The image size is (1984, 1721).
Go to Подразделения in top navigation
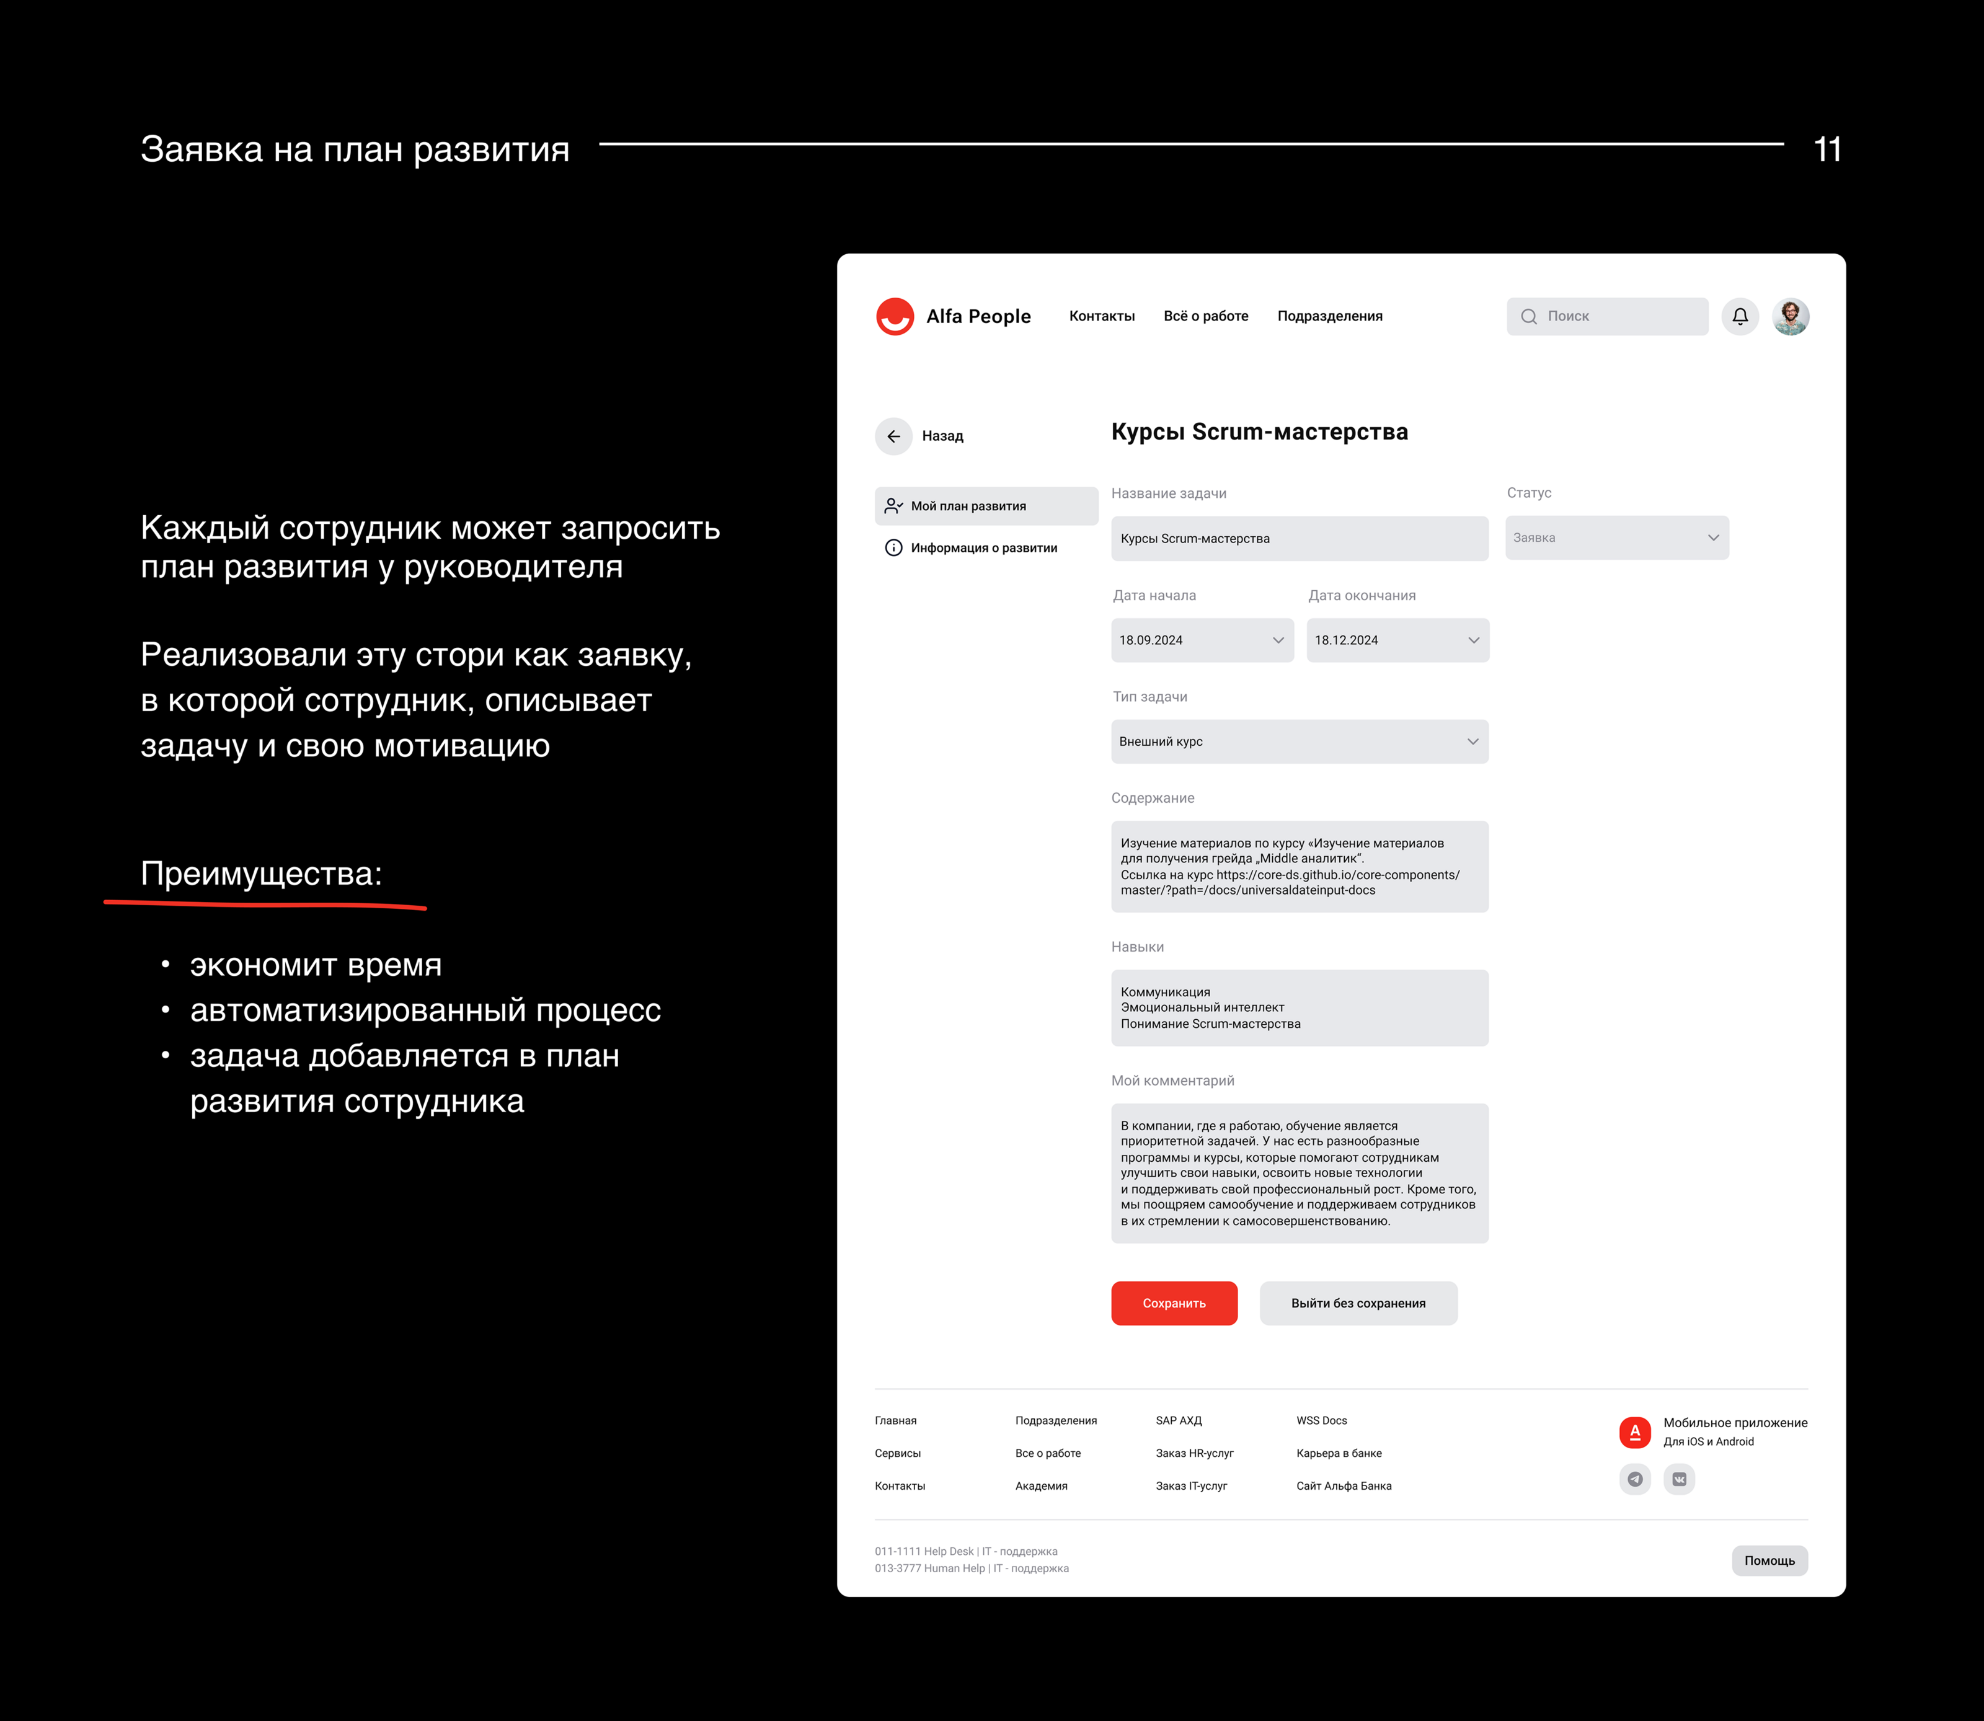point(1329,316)
